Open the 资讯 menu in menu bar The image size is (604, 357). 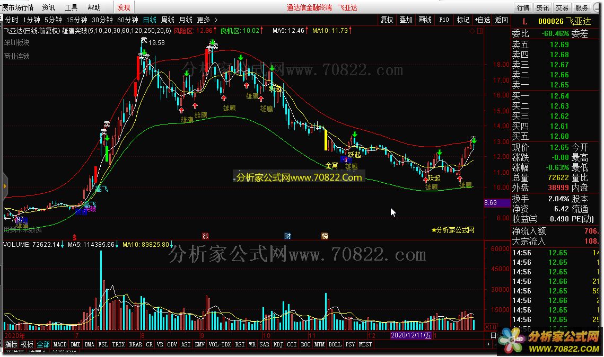[x=49, y=7]
